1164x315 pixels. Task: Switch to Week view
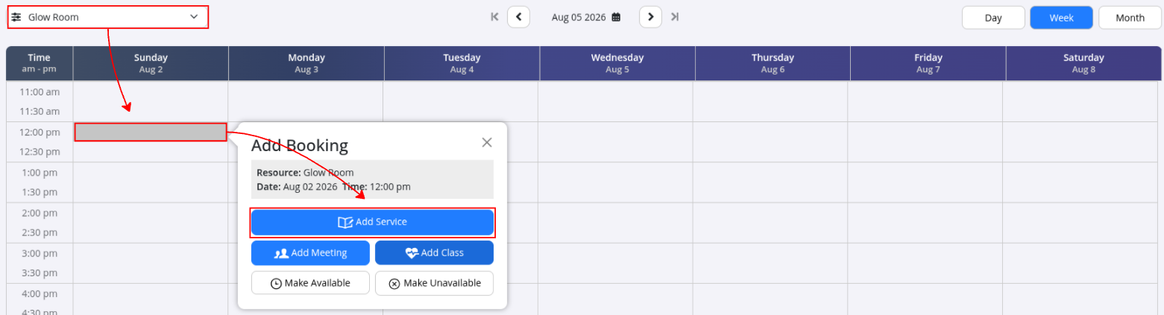(x=1062, y=18)
